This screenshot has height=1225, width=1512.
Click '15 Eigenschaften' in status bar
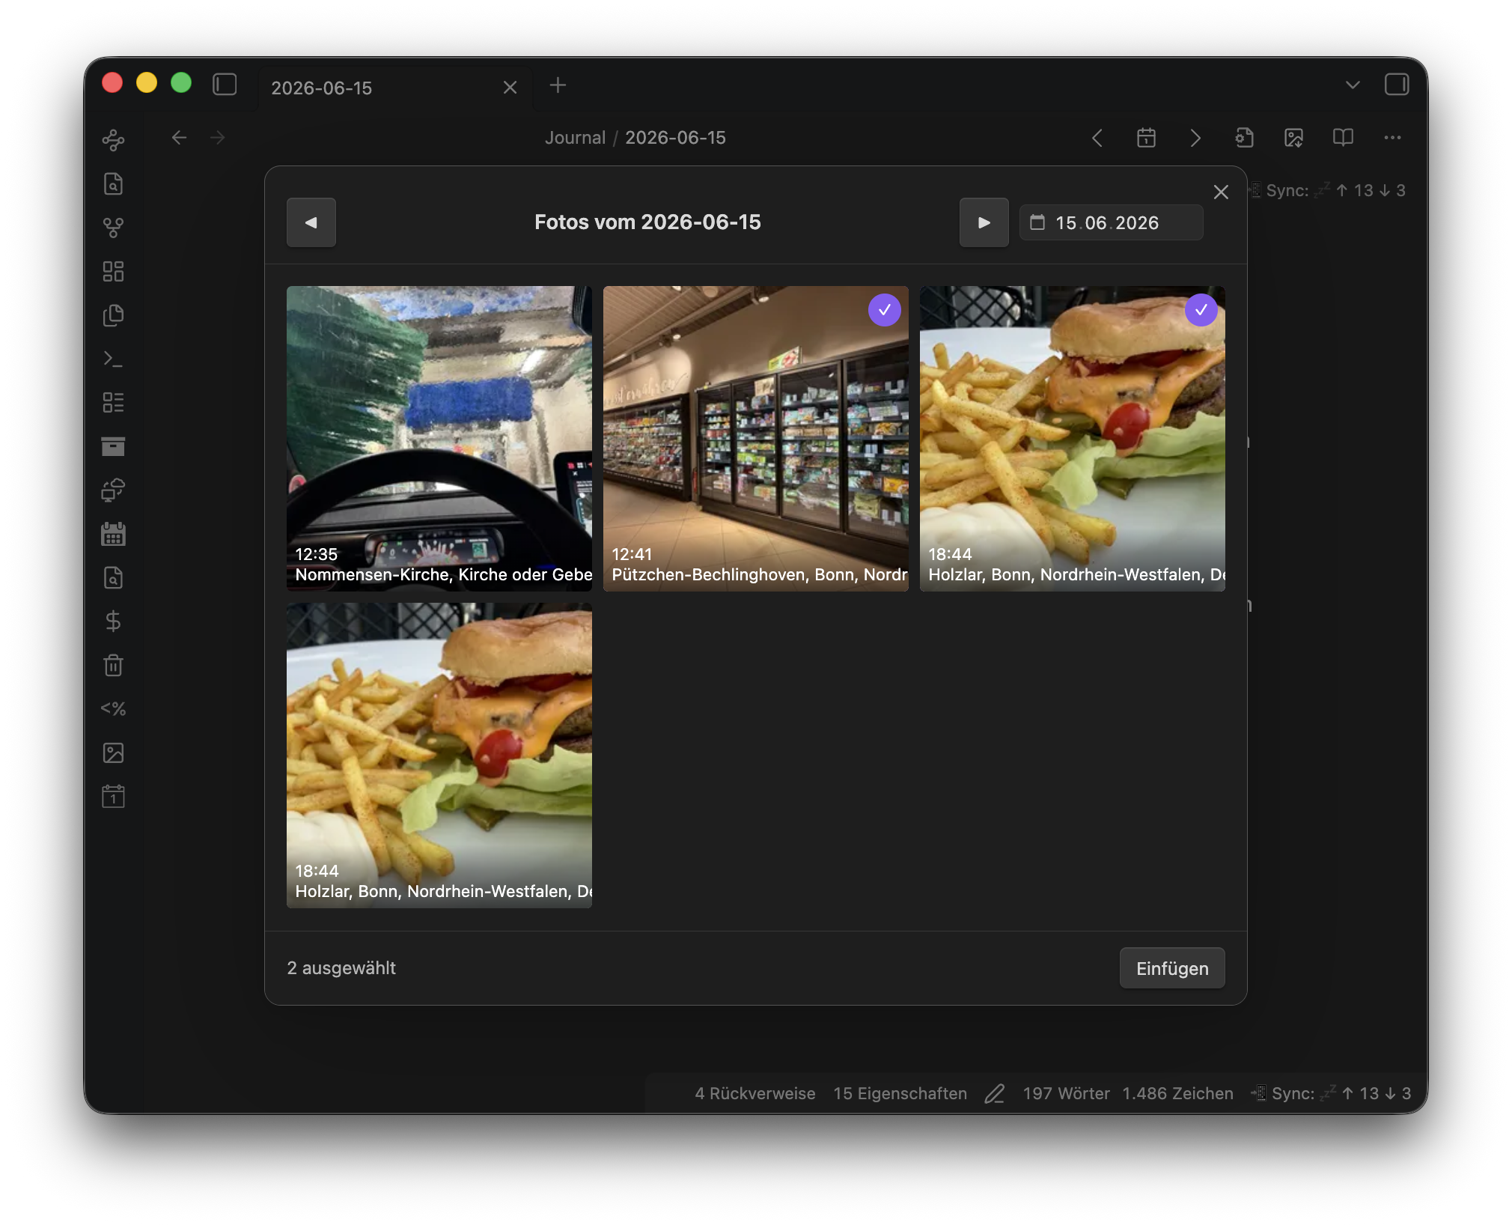(x=900, y=1094)
